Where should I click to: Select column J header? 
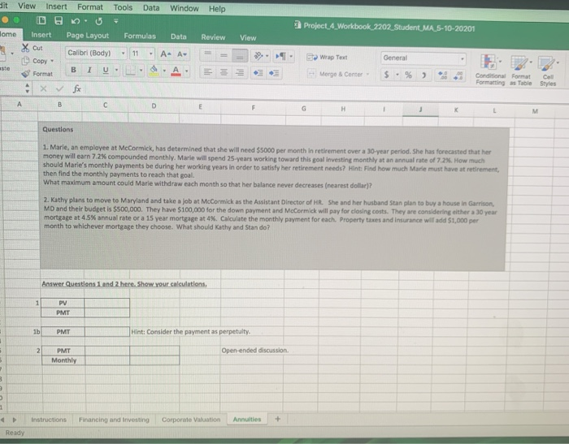pyautogui.click(x=420, y=109)
